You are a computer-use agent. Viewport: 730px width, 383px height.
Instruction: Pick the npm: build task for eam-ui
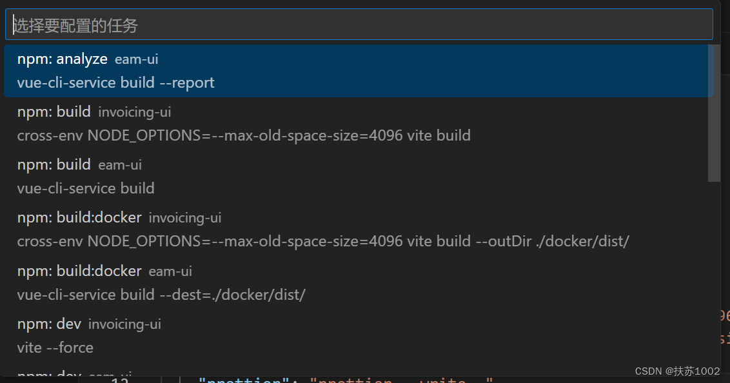(x=54, y=165)
